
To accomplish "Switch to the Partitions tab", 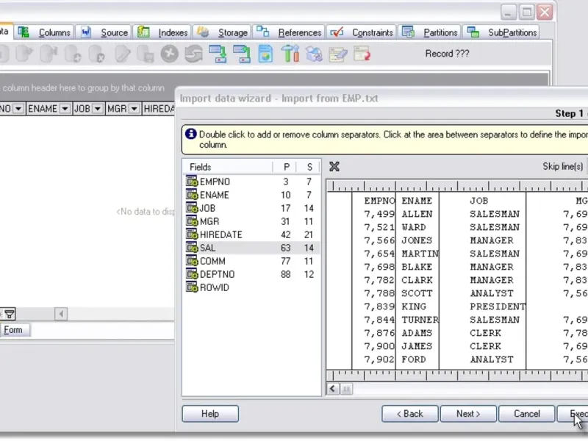I will (x=430, y=32).
